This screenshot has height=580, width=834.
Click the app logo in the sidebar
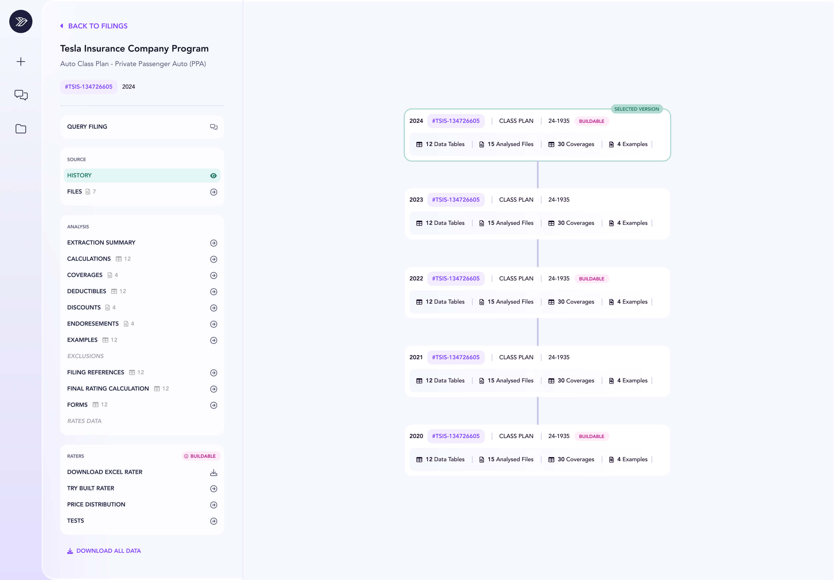[21, 21]
